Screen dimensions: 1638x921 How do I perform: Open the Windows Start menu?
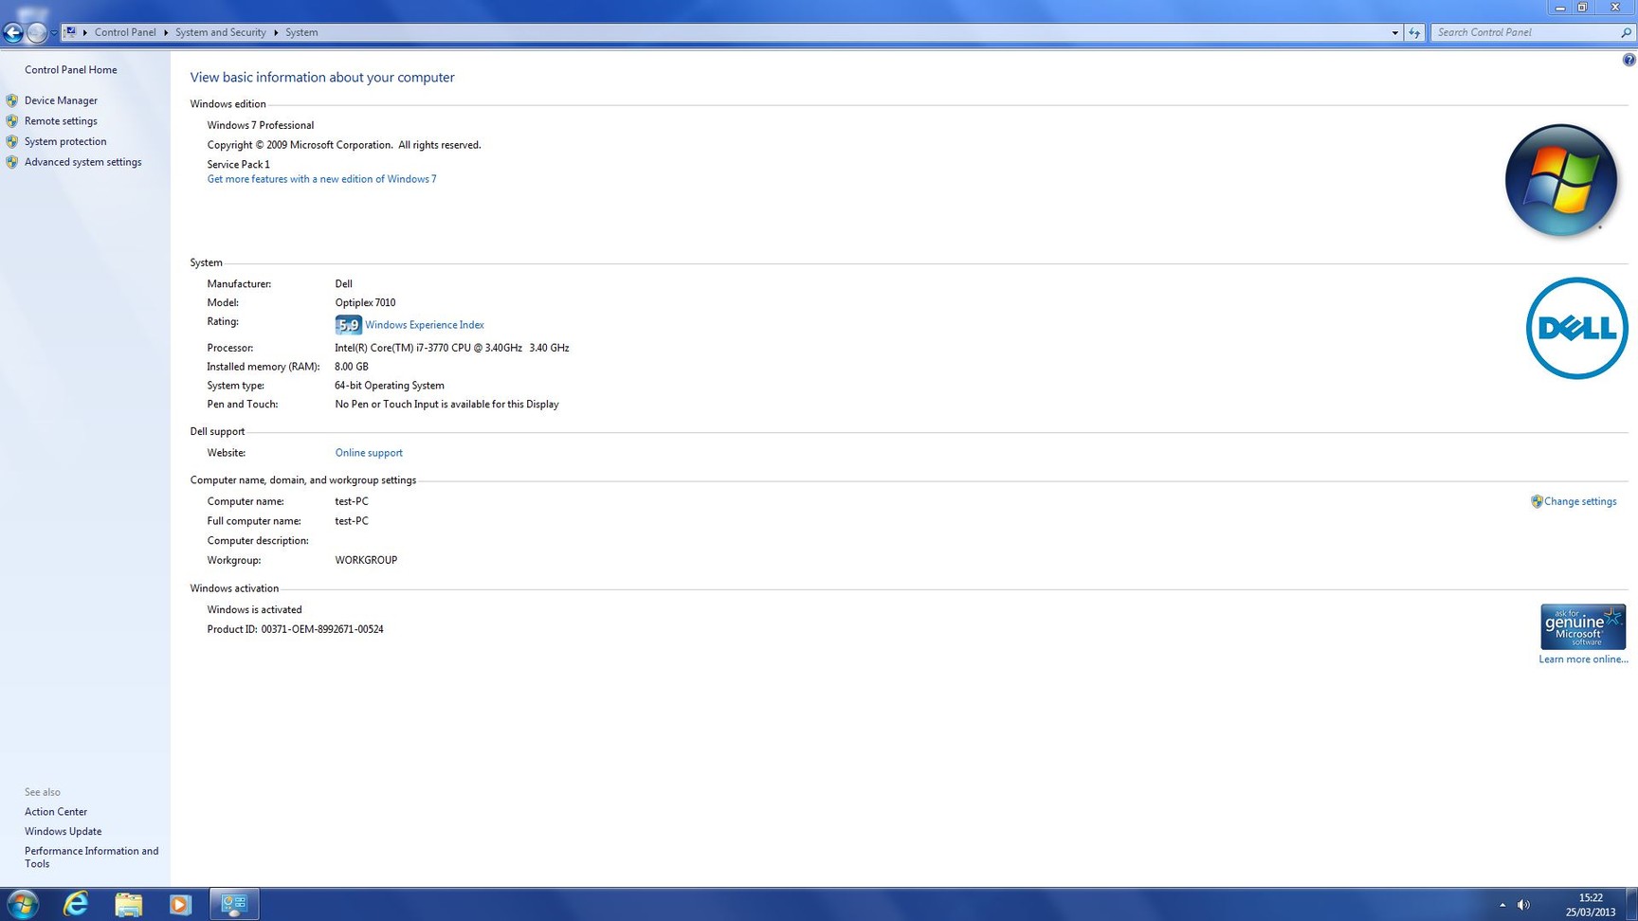pyautogui.click(x=22, y=904)
